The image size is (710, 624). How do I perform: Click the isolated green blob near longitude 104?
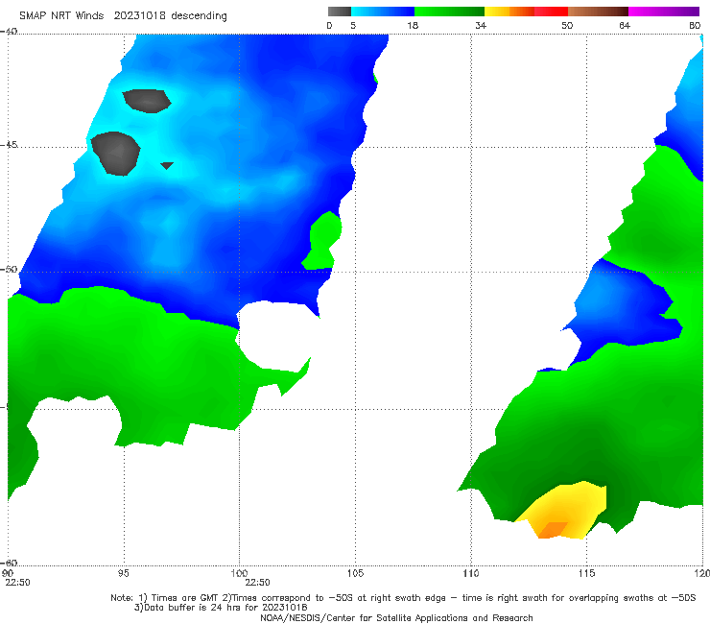(322, 241)
